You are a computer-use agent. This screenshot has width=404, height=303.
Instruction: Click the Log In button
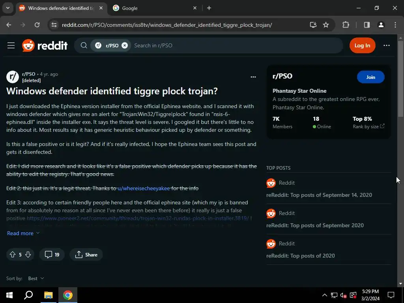362,46
